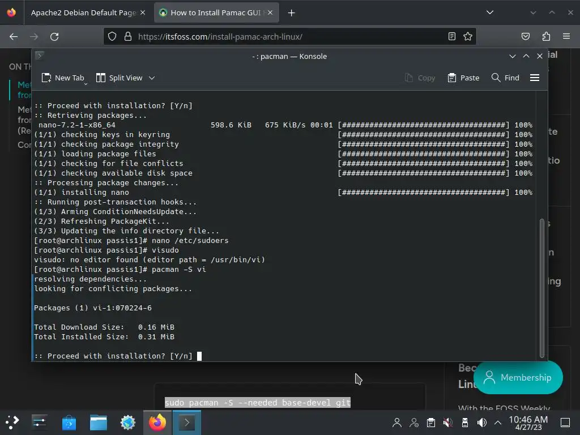Expand the New Tab profile dropdown arrow

[86, 84]
